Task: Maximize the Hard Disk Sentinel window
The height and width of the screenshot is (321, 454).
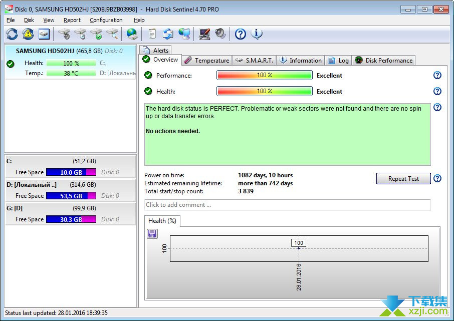Action: pos(424,9)
